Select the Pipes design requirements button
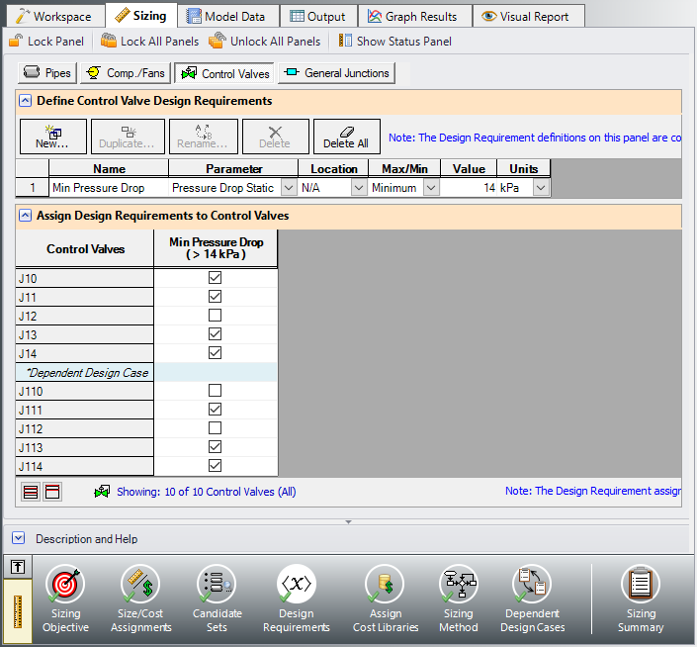 point(47,73)
